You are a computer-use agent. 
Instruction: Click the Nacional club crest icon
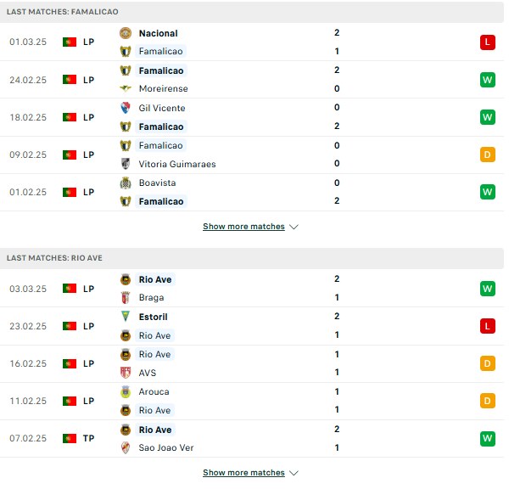126,33
